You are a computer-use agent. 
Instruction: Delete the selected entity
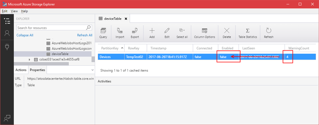pyautogui.click(x=227, y=33)
